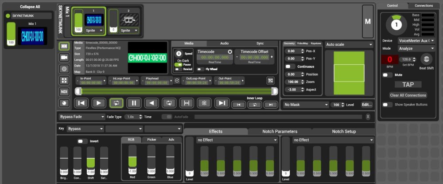Screen dimensions: 443x184
Task: Switch to the Audio tab
Action: pos(224,43)
